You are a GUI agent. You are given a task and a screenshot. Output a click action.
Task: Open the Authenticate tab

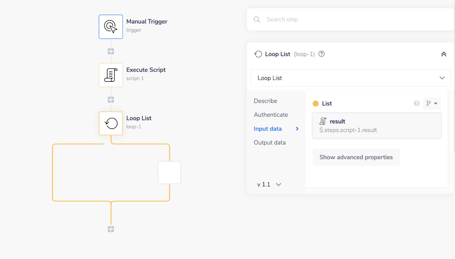click(x=271, y=115)
